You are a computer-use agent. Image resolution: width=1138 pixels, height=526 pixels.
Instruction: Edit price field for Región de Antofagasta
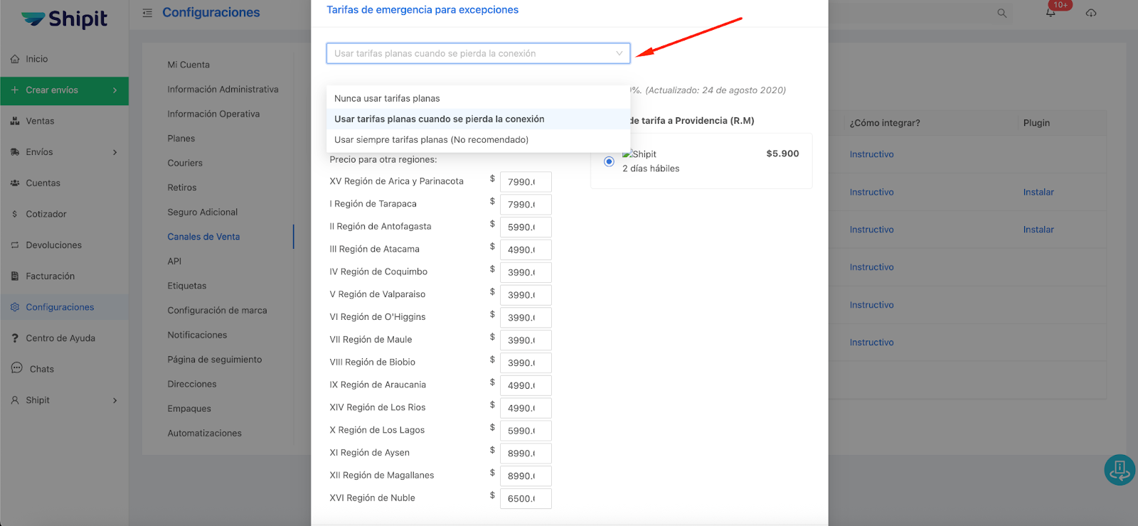pyautogui.click(x=525, y=227)
